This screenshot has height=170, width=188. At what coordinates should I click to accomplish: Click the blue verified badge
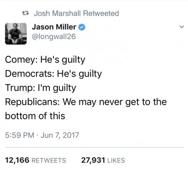82,27
